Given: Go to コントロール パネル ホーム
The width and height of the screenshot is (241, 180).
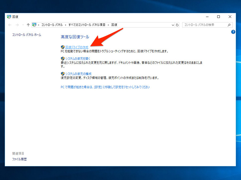Looking at the screenshot, I should click(27, 35).
